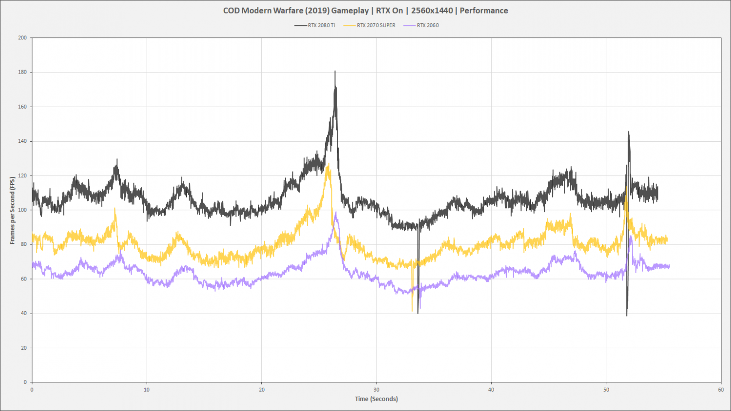Select the black RTX 2080 Ti legend line
The width and height of the screenshot is (731, 411).
300,25
